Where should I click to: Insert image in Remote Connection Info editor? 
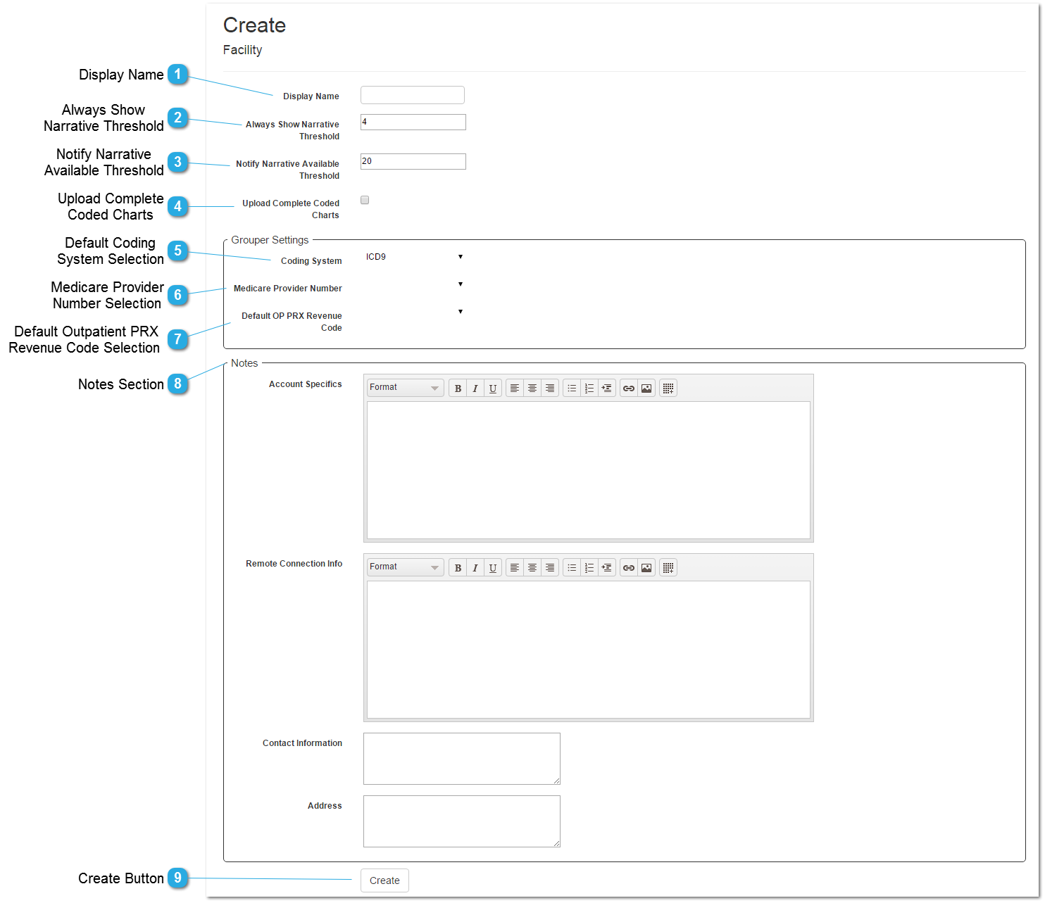646,568
